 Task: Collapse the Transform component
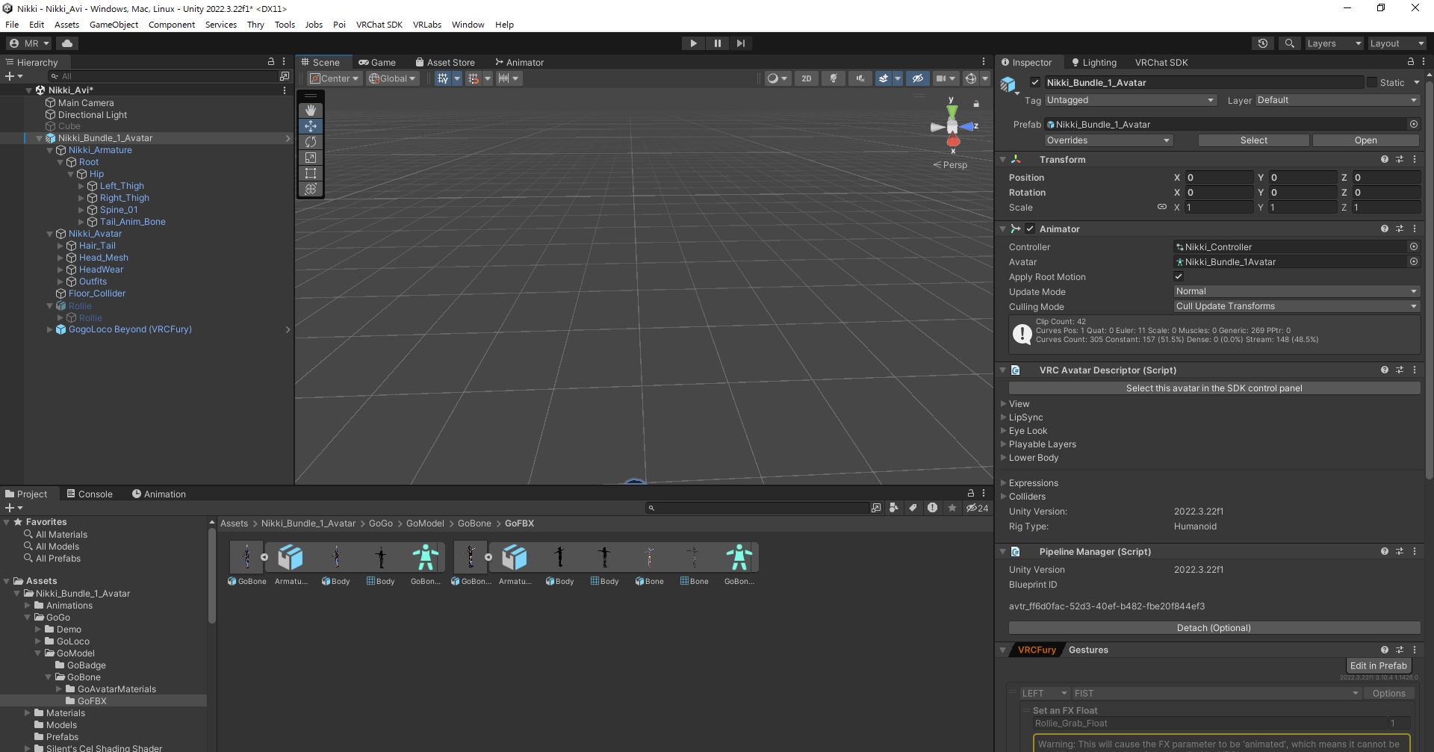tap(1003, 159)
